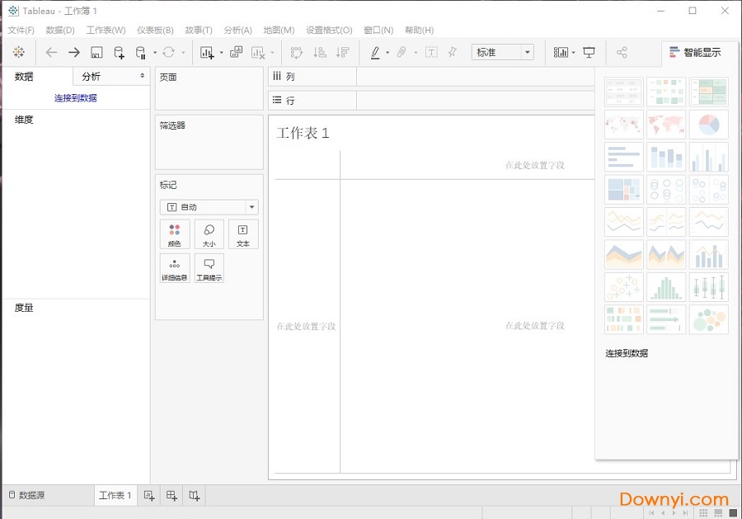Click the Size button on the Marks card
This screenshot has width=742, height=519.
pyautogui.click(x=209, y=234)
